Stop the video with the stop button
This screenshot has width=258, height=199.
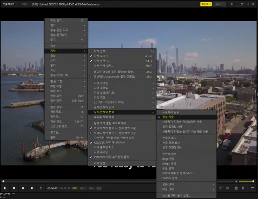click(14, 188)
